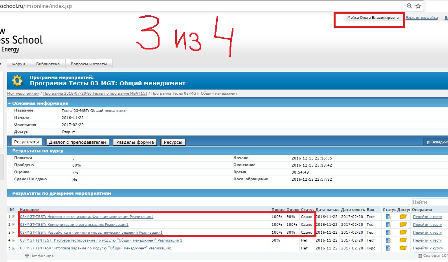
Task: Open the 'Ресурсы' tab
Action: tap(173, 142)
